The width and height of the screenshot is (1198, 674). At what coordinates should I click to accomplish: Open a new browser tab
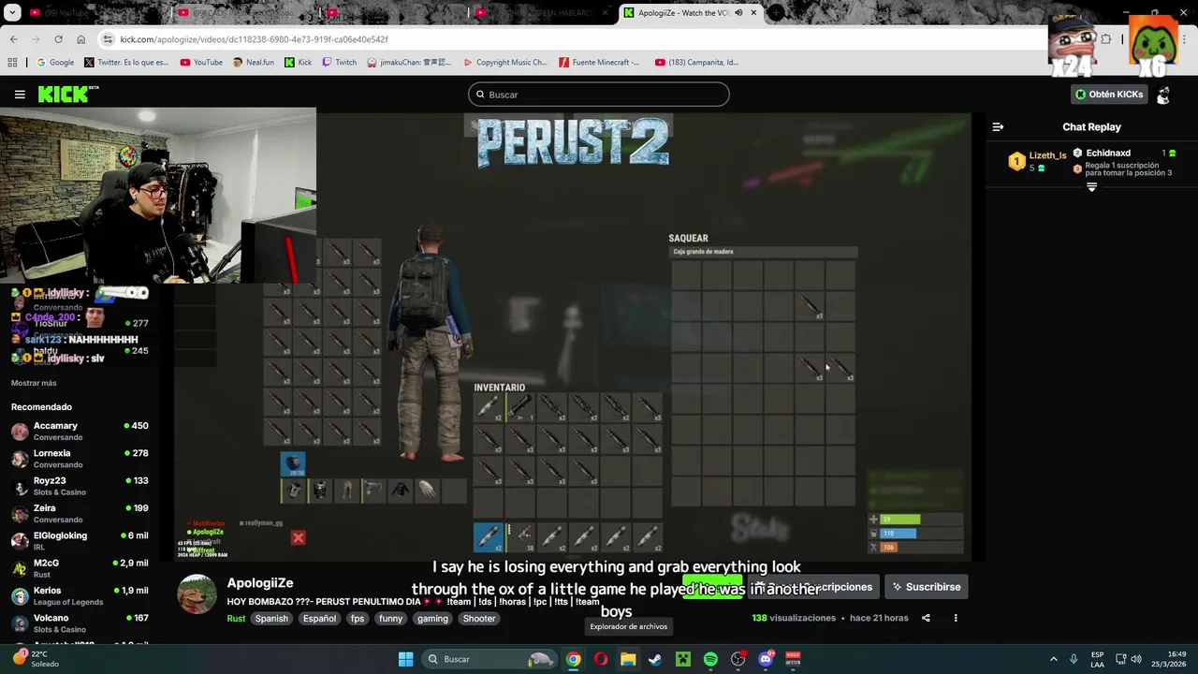(x=777, y=13)
